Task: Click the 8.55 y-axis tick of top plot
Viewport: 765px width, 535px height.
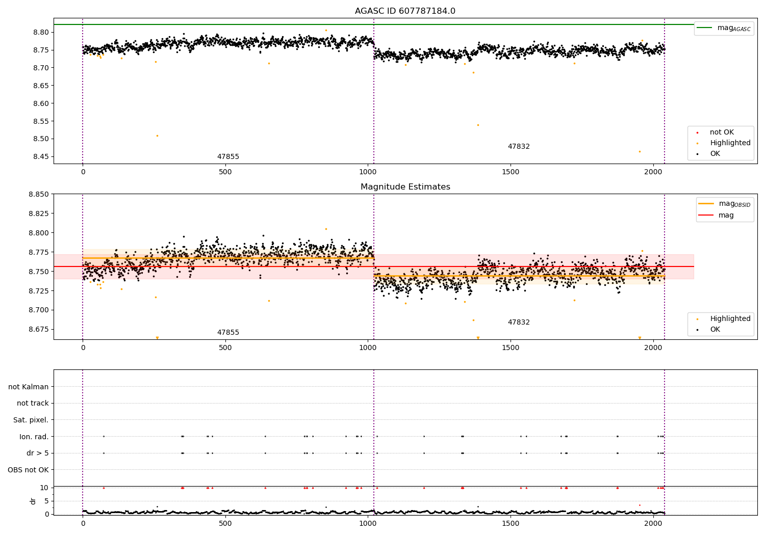Action: click(41, 121)
